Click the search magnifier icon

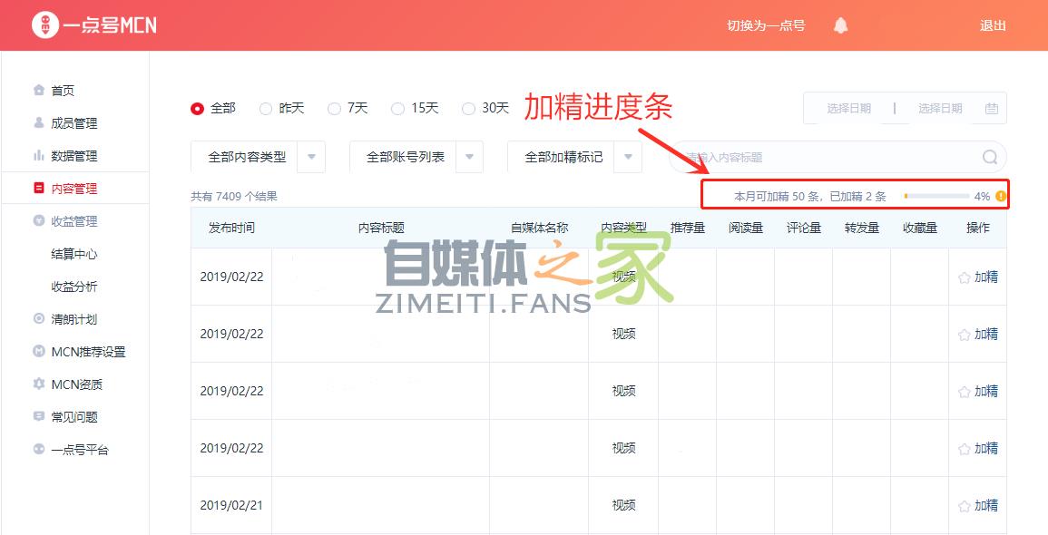(x=989, y=157)
